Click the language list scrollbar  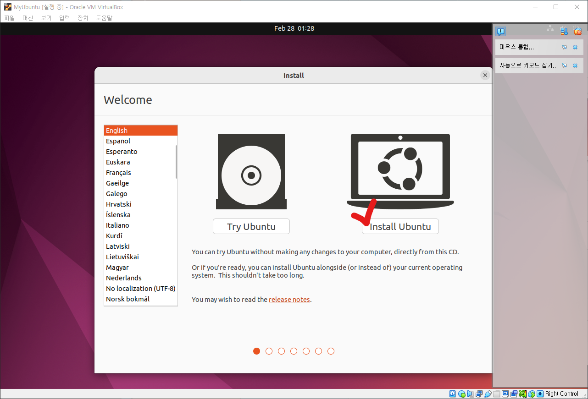pos(176,162)
